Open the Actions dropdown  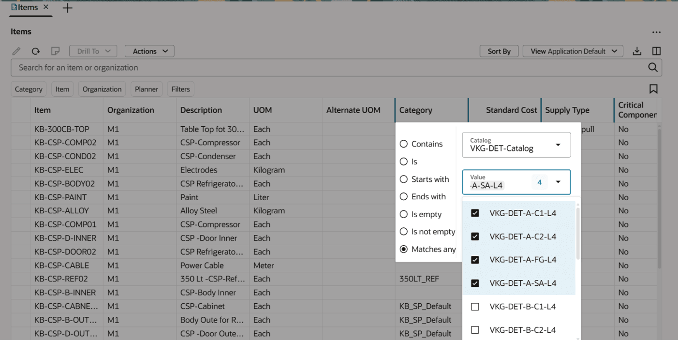tap(150, 51)
